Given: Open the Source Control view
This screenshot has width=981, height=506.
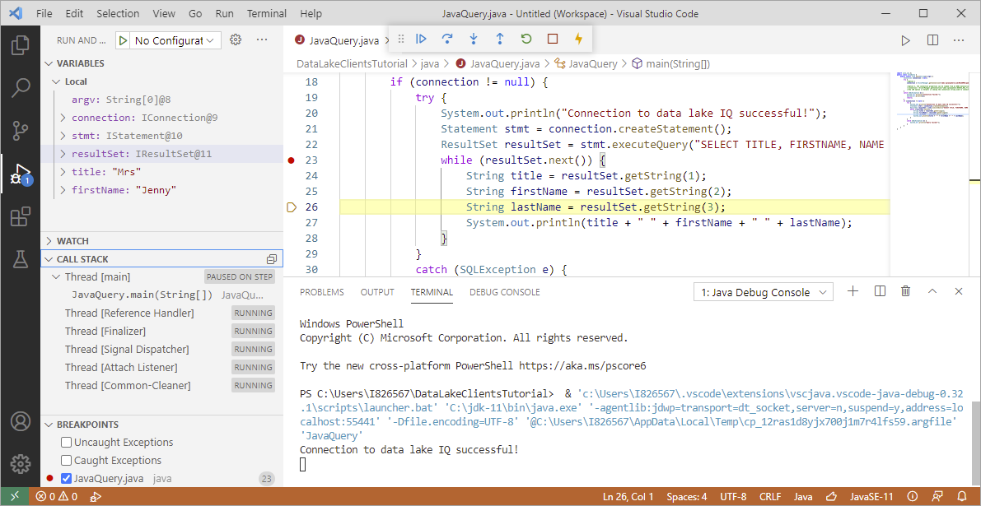Looking at the screenshot, I should [x=20, y=131].
